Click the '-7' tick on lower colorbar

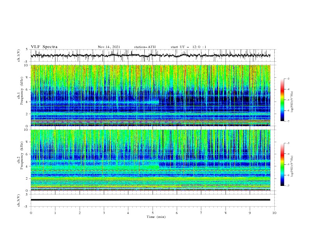[288, 186]
